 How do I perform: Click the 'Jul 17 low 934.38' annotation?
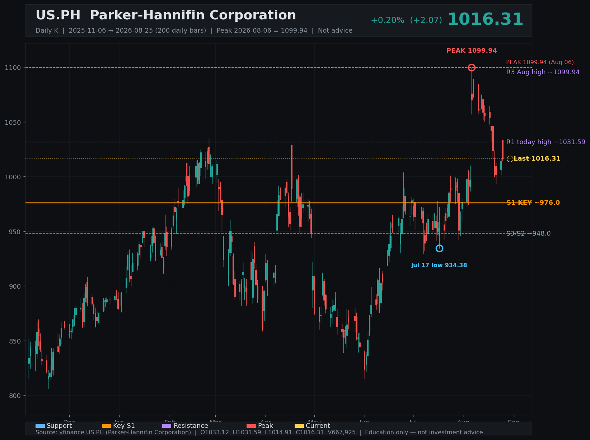point(439,265)
